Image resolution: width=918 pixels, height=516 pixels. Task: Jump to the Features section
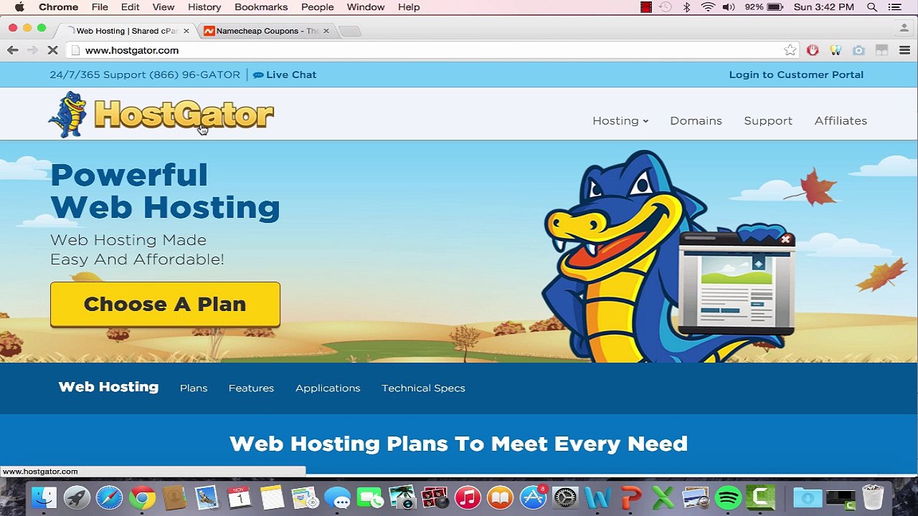[251, 388]
